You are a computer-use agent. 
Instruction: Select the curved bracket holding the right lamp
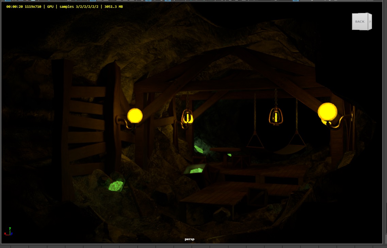tap(340, 122)
